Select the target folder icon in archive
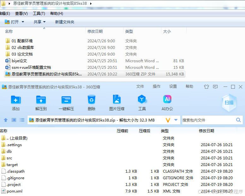Image resolution: width=245 pixels, height=196 pixels. point(3,164)
